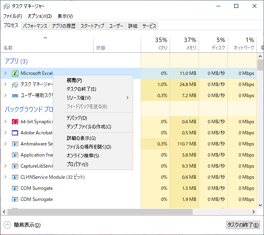Expand the Microsoft Excel process row
Viewport: 264px width, 235px height.
[x=6, y=73]
